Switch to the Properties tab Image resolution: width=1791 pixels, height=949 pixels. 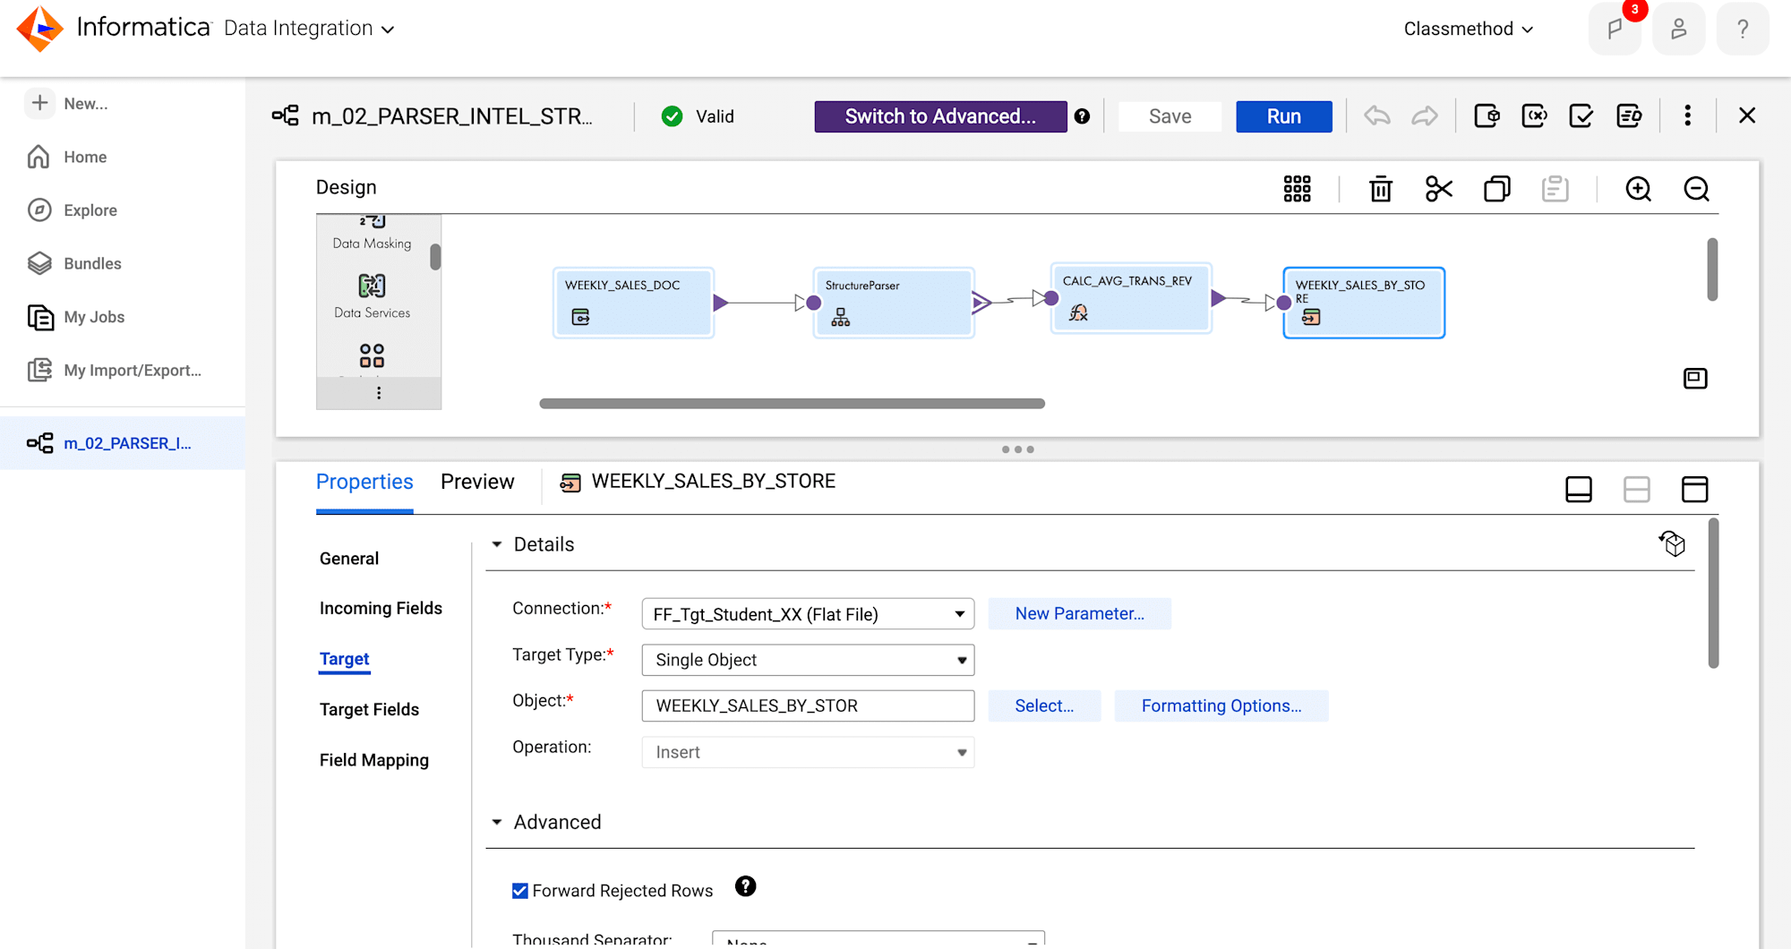pos(364,482)
